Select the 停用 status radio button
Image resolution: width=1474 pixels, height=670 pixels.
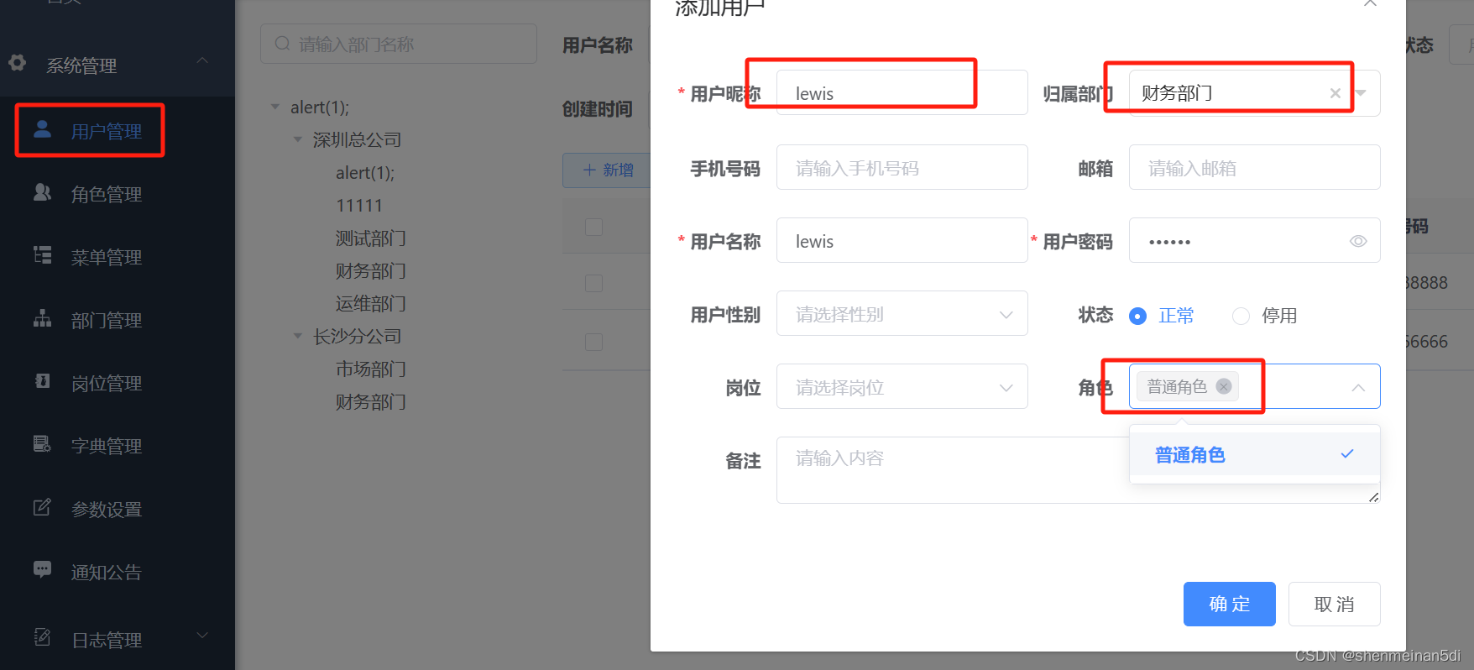(x=1241, y=316)
